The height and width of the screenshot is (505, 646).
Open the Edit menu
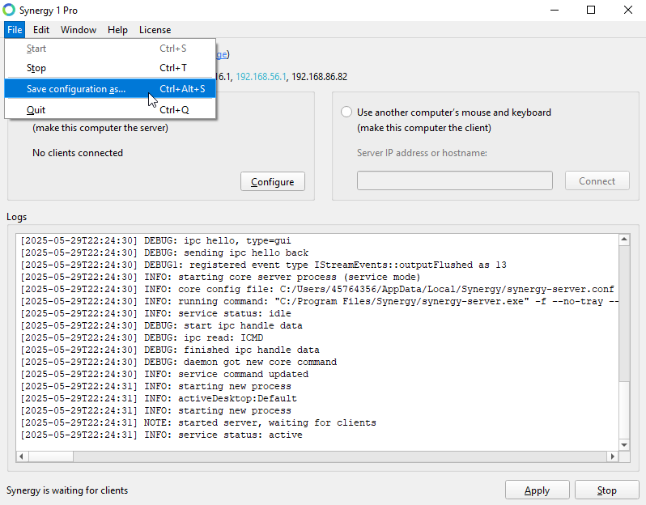pyautogui.click(x=41, y=30)
